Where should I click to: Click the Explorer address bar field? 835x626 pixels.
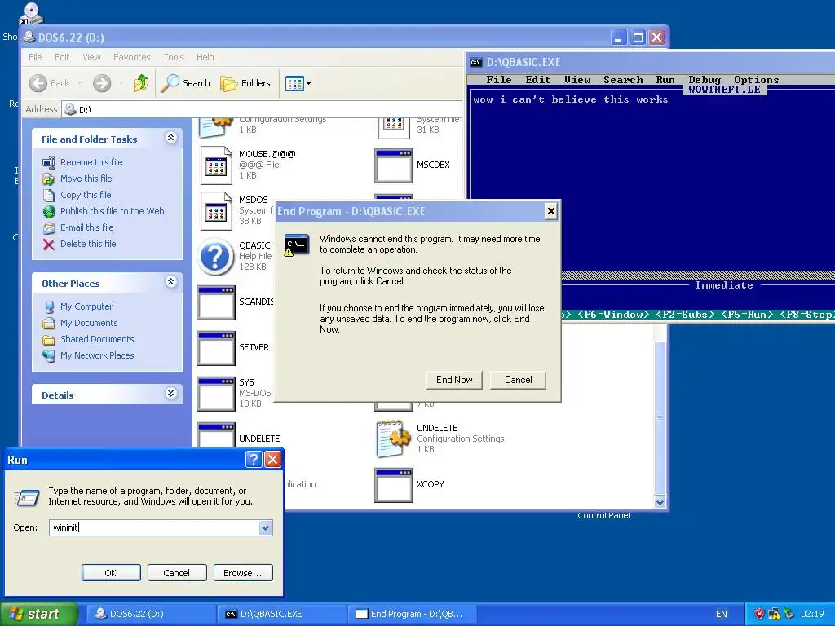click(261, 110)
